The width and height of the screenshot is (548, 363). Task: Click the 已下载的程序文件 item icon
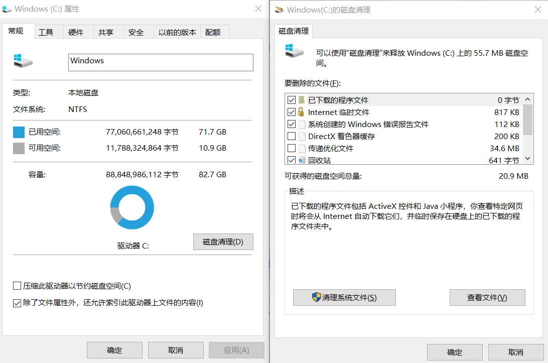click(x=302, y=100)
